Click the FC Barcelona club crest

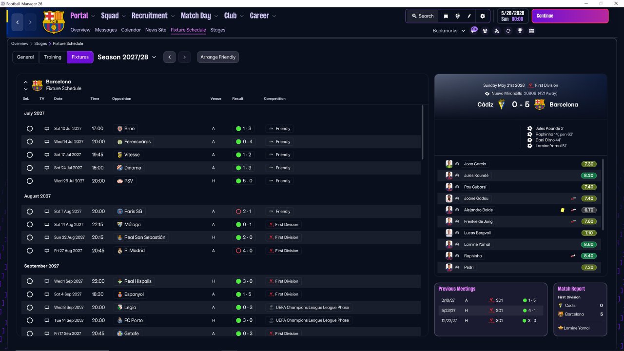pos(54,22)
